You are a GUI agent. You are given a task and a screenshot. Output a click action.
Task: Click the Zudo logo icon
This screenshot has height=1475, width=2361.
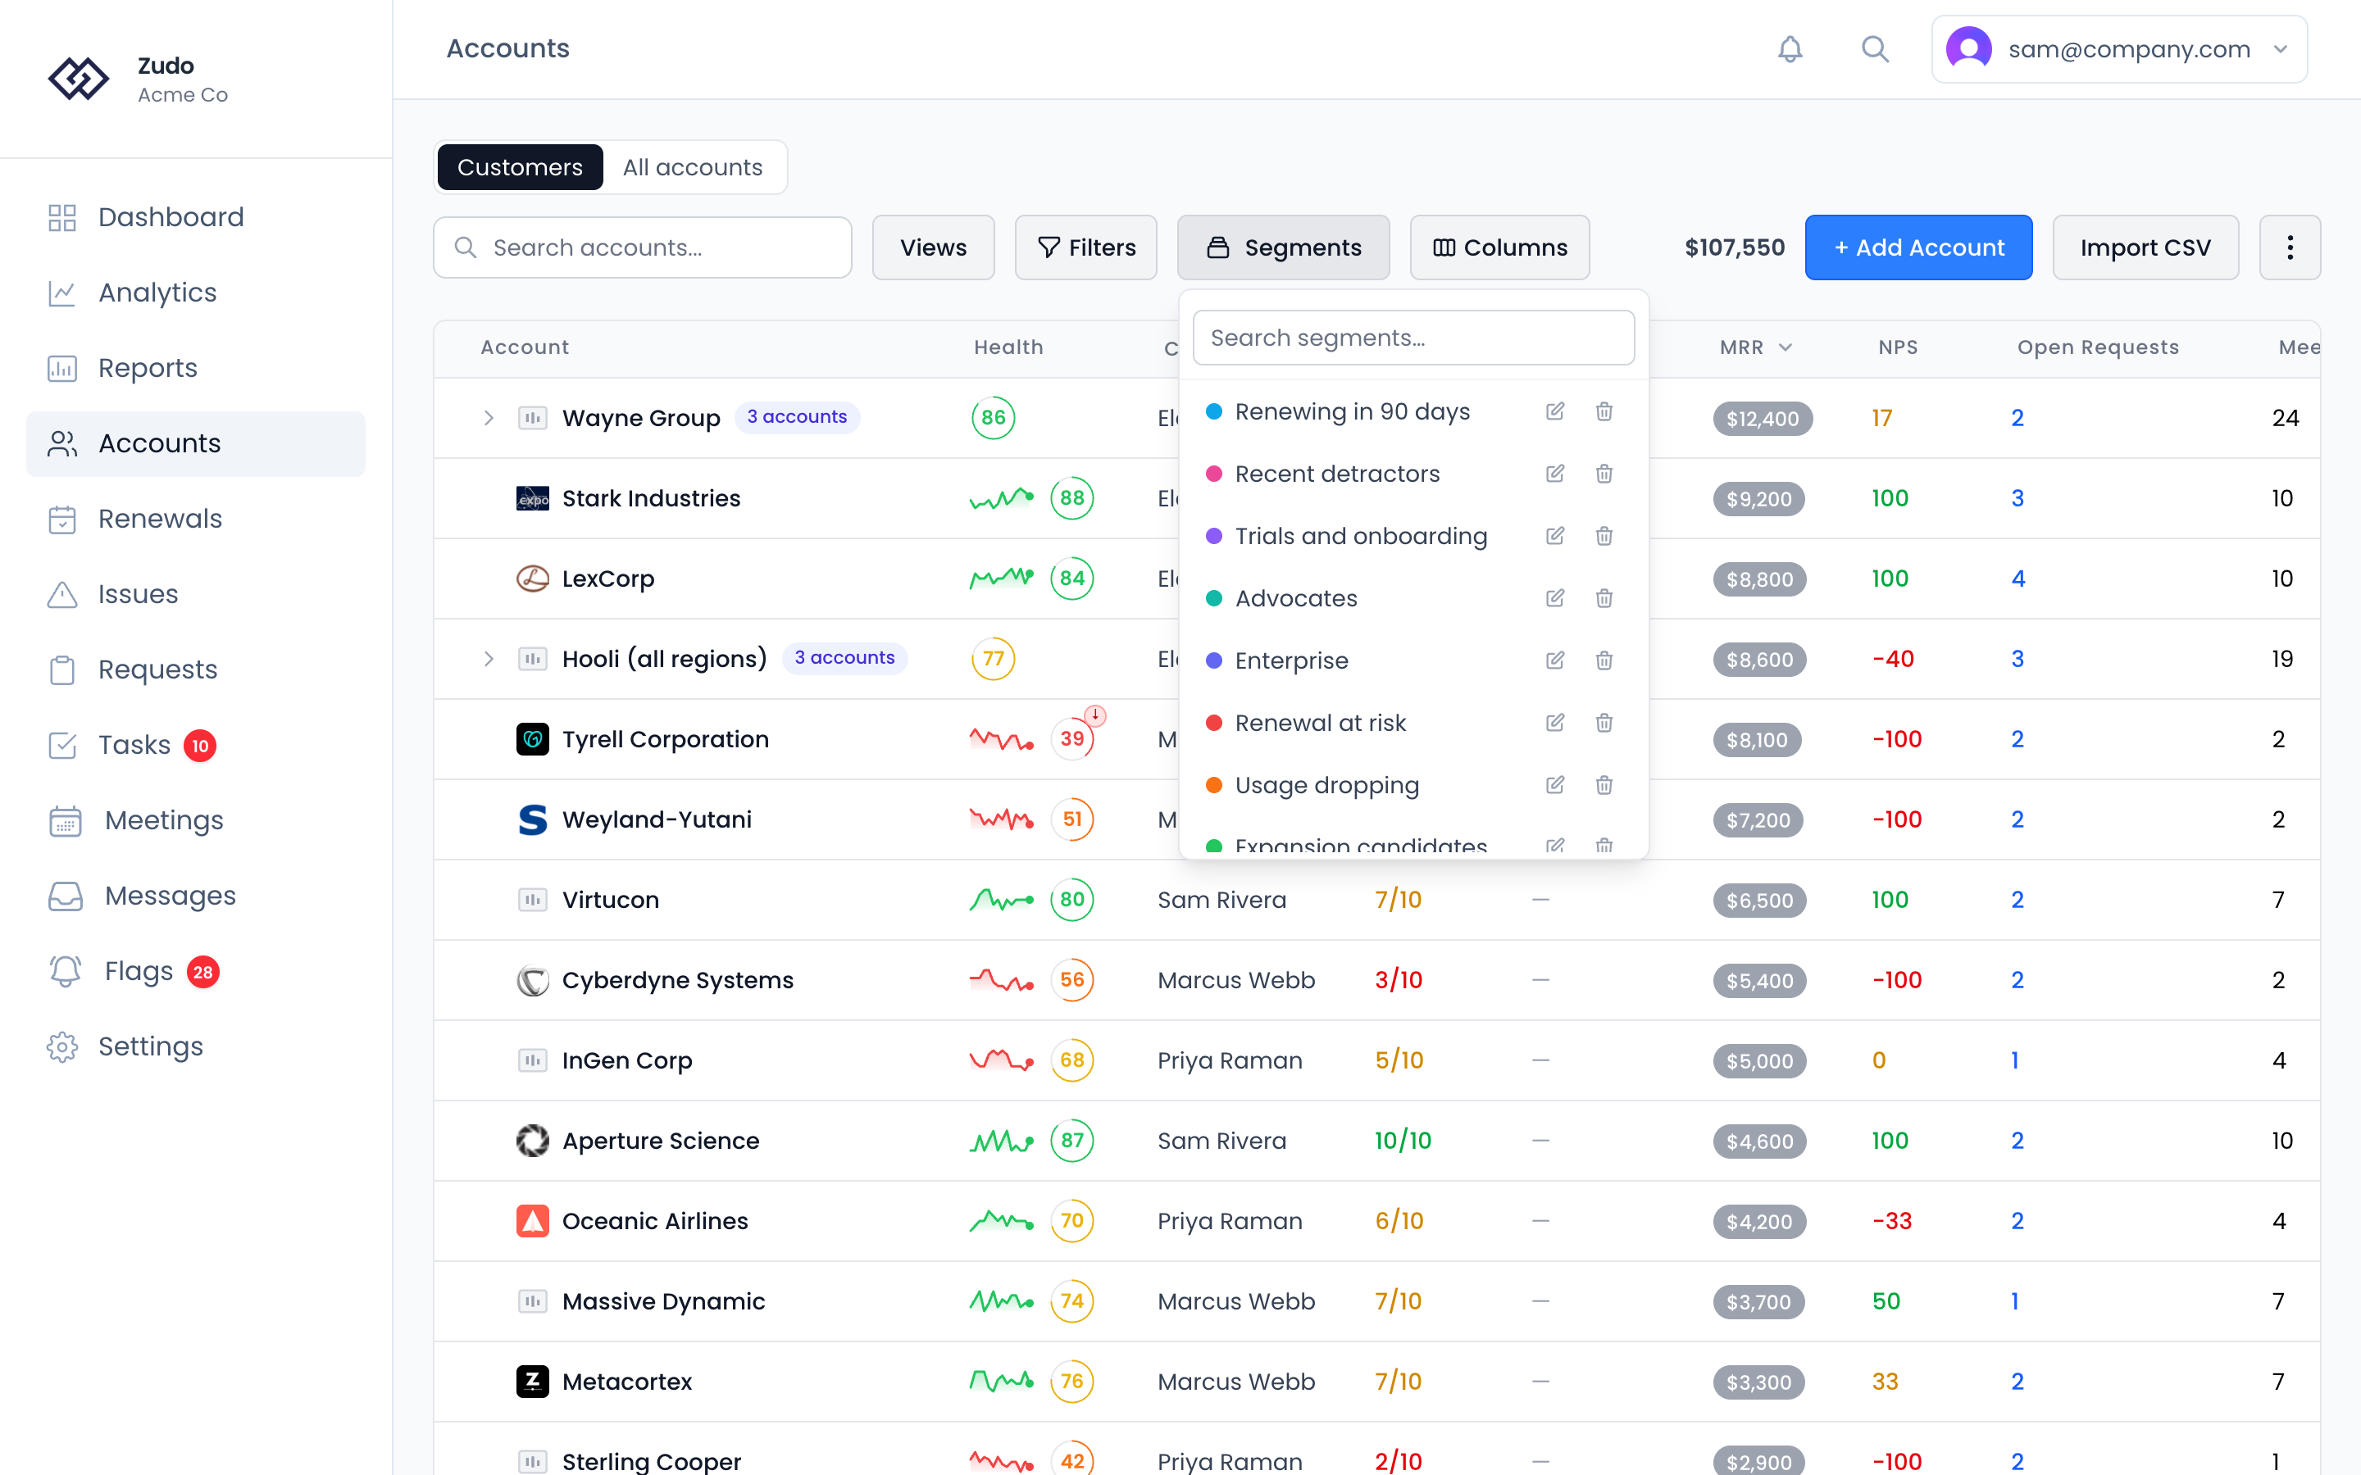(78, 78)
